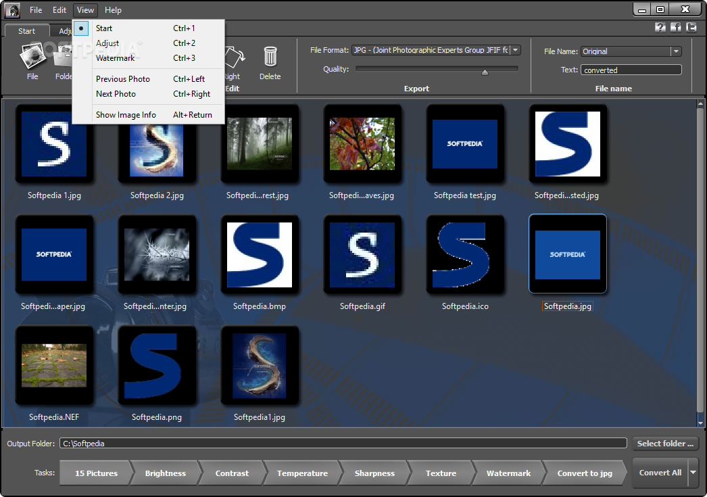
Task: Click the Brightness task step
Action: [166, 473]
